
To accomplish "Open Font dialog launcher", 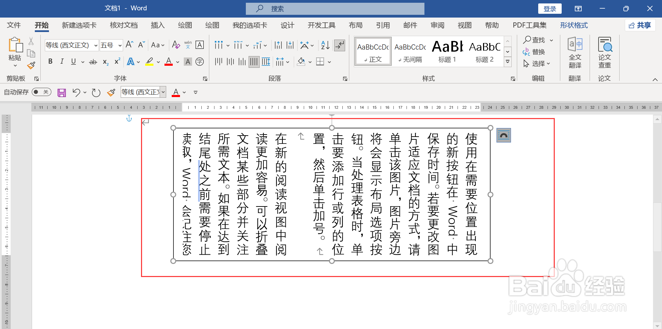I will click(x=205, y=79).
